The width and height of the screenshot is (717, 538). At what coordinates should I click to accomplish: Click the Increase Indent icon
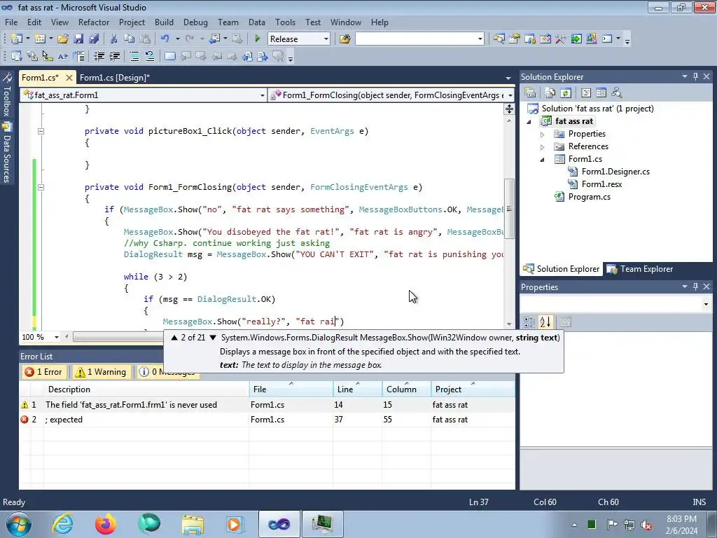[114, 56]
